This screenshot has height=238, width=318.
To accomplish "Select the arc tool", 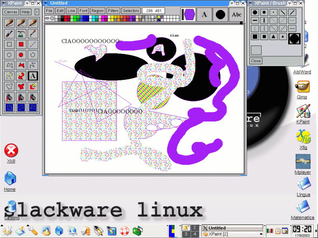I will coord(33,55).
